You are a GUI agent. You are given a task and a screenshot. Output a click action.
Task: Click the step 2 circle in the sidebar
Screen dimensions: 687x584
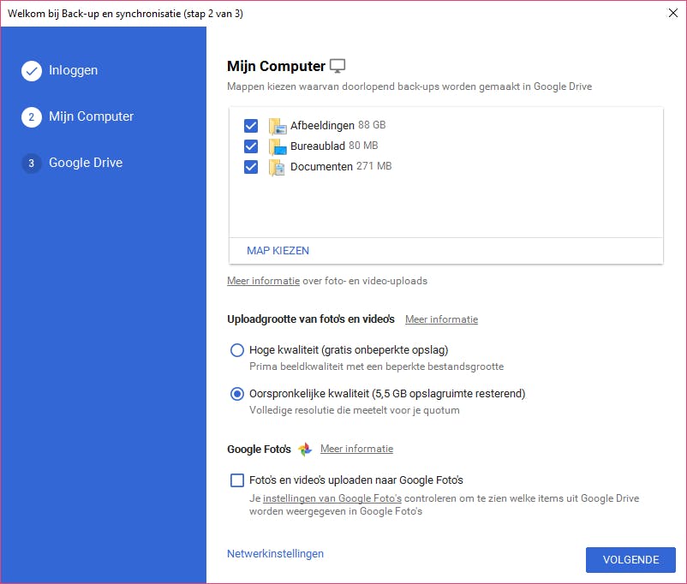[32, 116]
